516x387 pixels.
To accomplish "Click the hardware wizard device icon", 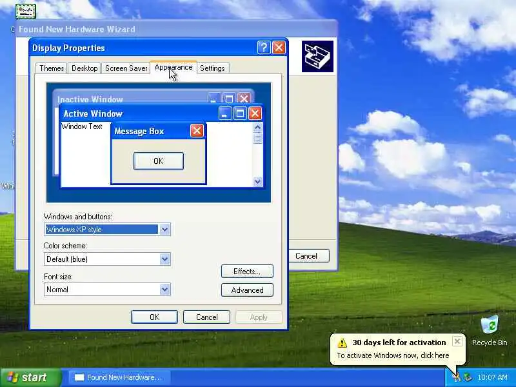I will pos(317,56).
